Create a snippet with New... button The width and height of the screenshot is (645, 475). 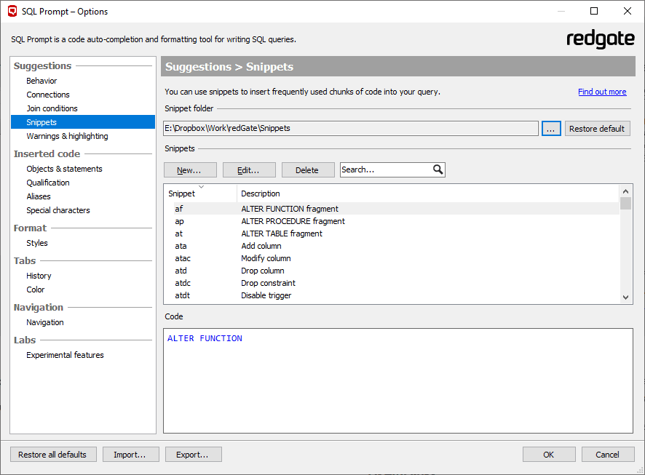[x=190, y=169]
